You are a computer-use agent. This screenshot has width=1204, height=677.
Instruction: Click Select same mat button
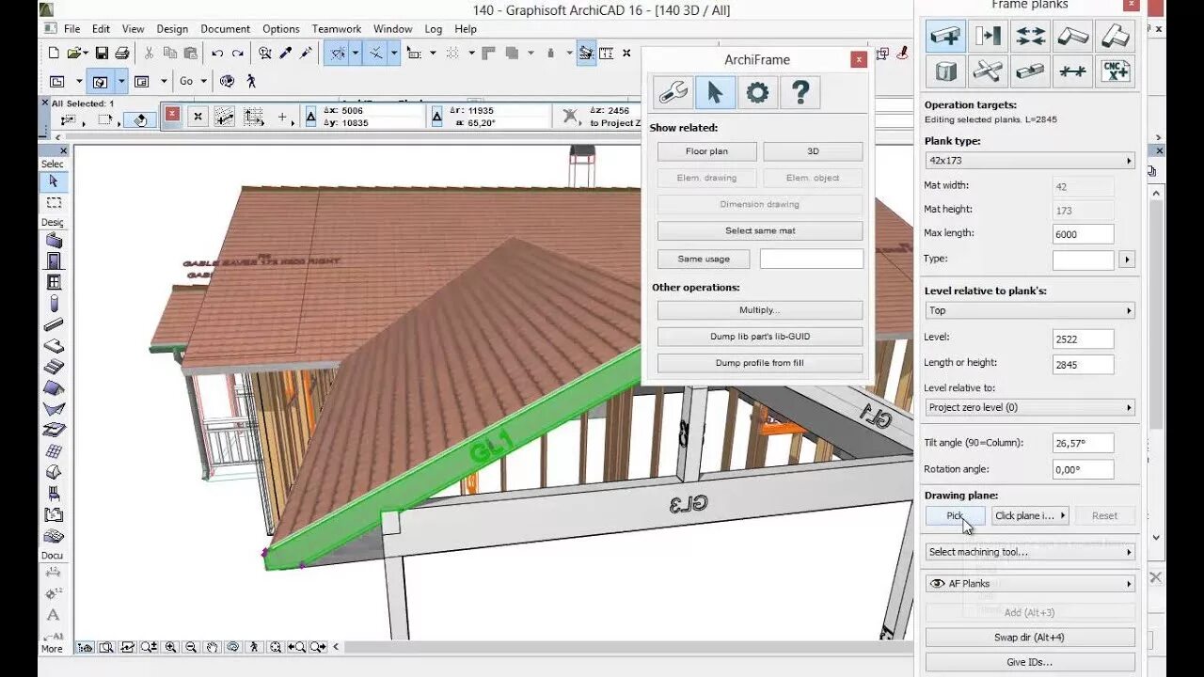pyautogui.click(x=760, y=230)
